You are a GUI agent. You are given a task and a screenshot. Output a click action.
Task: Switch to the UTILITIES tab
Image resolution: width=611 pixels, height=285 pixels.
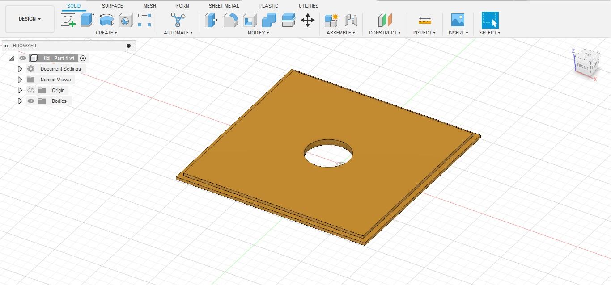[x=309, y=6]
